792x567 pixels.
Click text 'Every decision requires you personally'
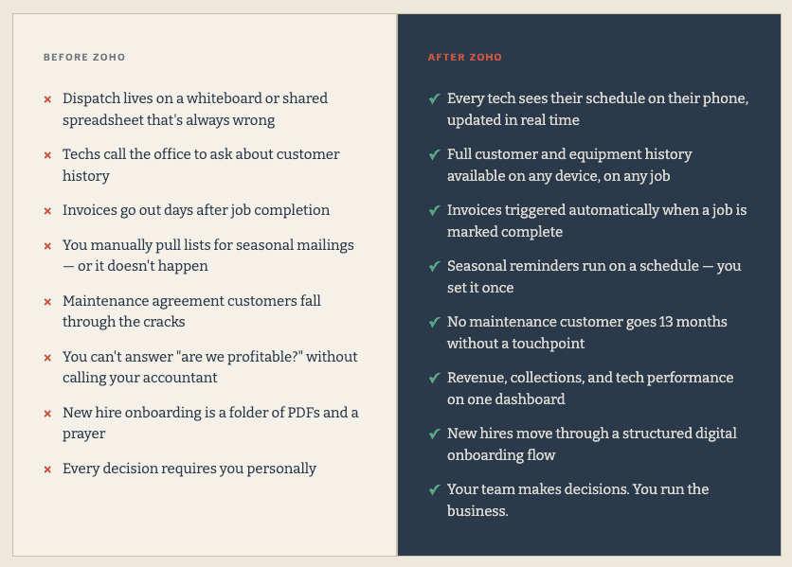click(x=189, y=470)
